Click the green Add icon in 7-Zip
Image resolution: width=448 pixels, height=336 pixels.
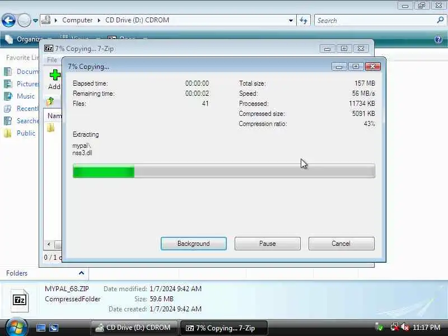pos(54,75)
